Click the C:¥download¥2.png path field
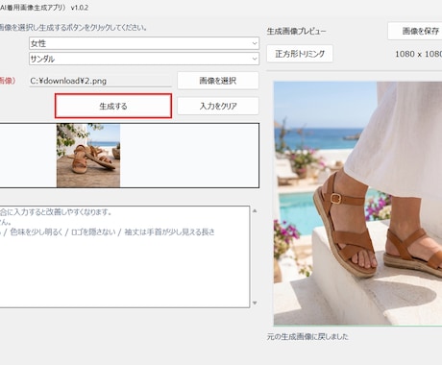Viewport: 442px width, 365px height. 101,81
